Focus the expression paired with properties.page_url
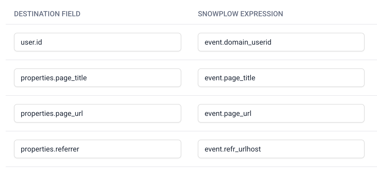Image resolution: width=377 pixels, height=175 pixels. [x=281, y=113]
